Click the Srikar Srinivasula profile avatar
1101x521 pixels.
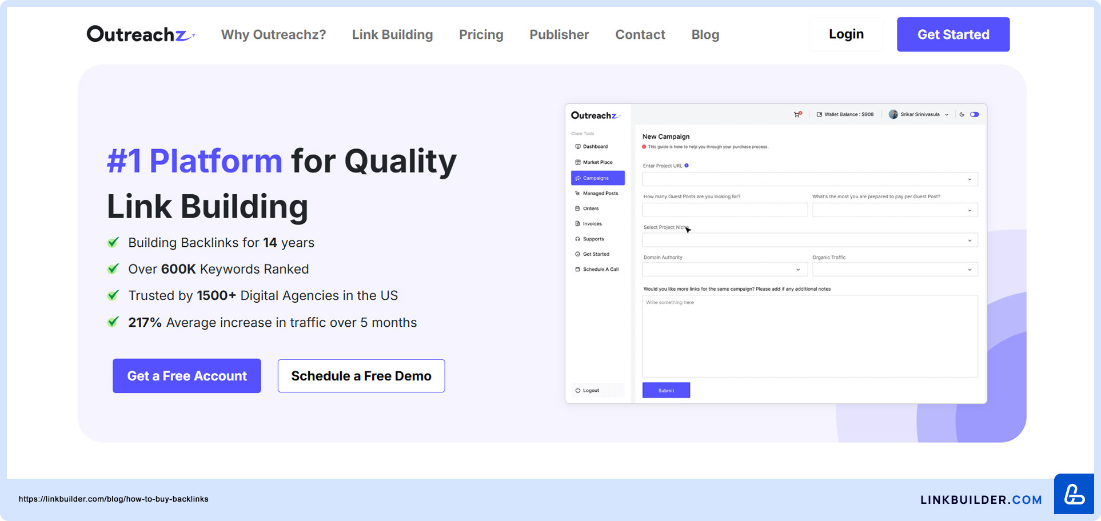(x=893, y=114)
